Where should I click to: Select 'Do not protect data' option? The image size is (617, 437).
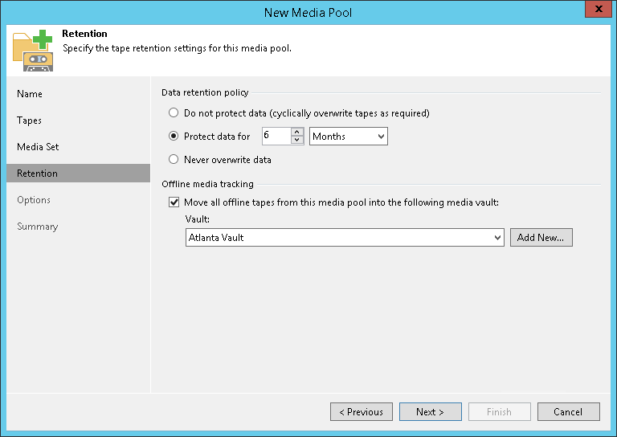(x=174, y=113)
